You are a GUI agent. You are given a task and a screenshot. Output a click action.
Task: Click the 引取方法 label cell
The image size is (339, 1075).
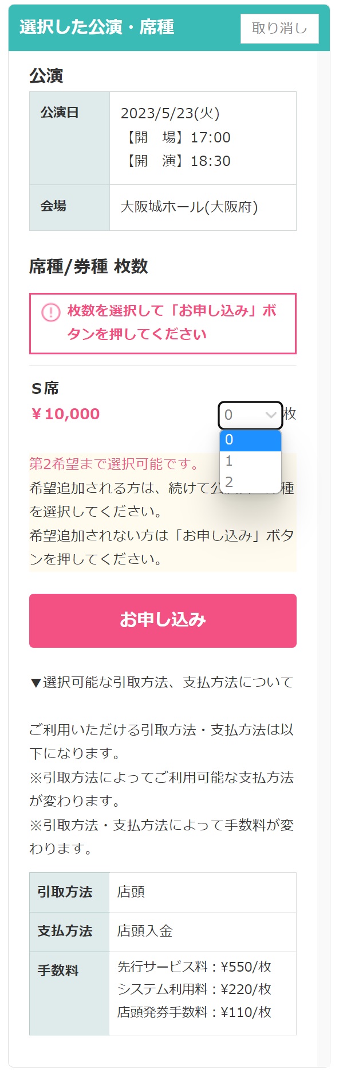(x=69, y=892)
